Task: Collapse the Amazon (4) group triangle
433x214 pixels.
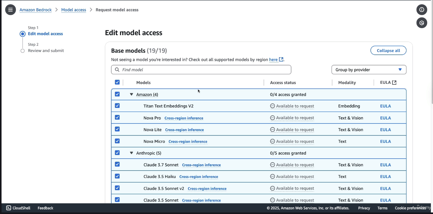Action: [x=131, y=94]
